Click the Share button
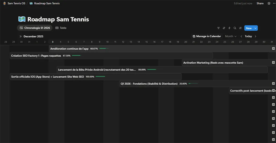The width and height of the screenshot is (276, 143). (260, 3)
